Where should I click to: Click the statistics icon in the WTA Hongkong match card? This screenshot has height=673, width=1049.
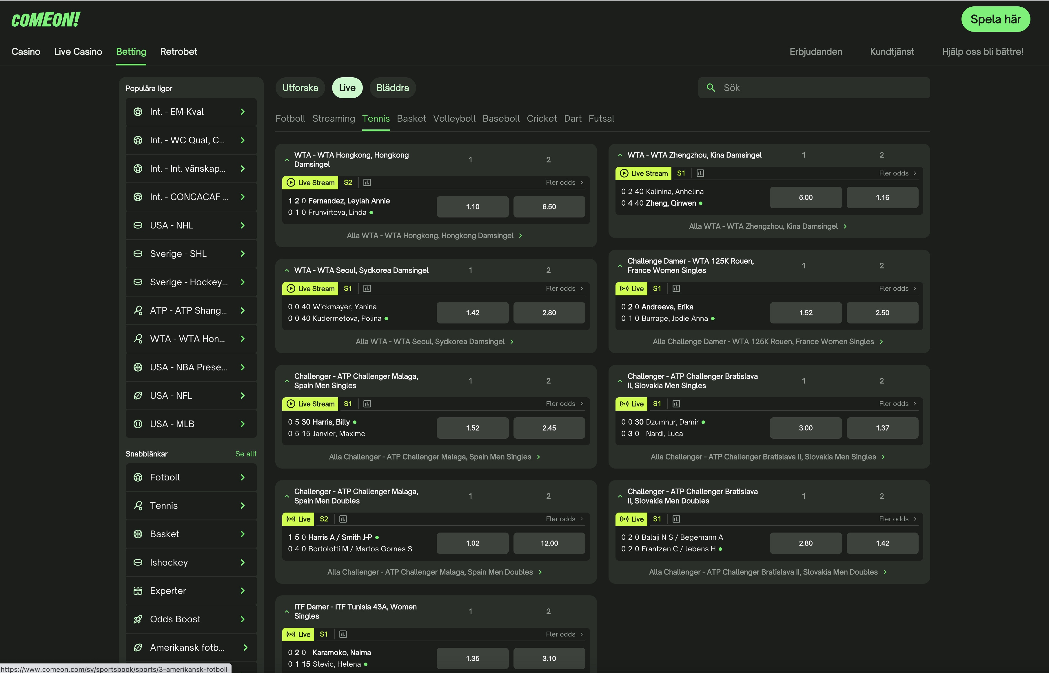click(367, 182)
